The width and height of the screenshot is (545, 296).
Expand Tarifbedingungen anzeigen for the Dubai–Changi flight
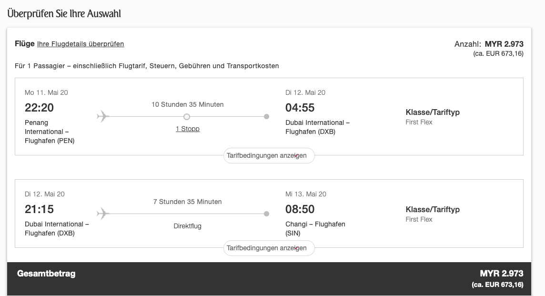tap(269, 248)
